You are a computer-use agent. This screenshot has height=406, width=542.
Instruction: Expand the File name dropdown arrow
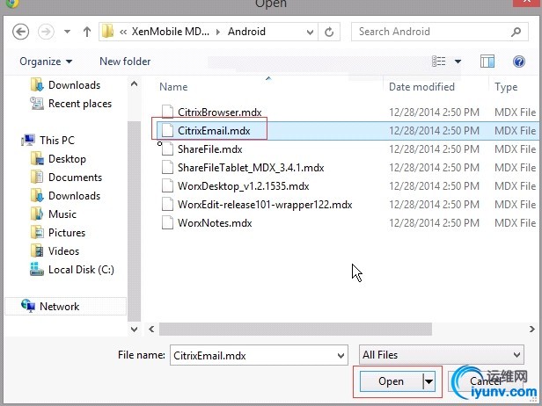(x=341, y=356)
